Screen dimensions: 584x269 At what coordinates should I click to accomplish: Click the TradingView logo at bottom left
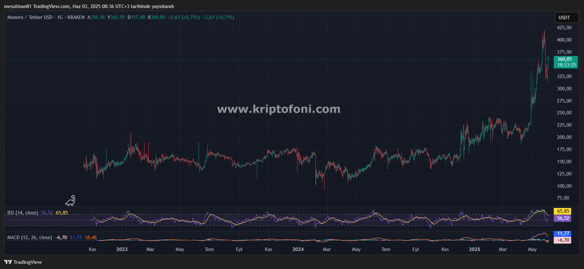(x=23, y=262)
